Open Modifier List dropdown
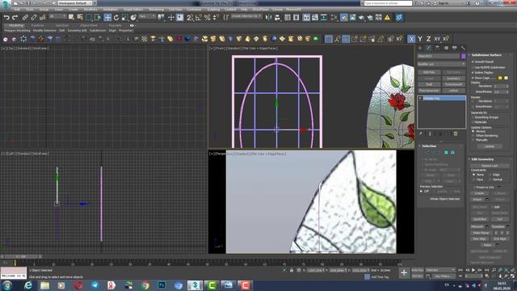Screen dimensions: 517x291 pyautogui.click(x=442, y=64)
